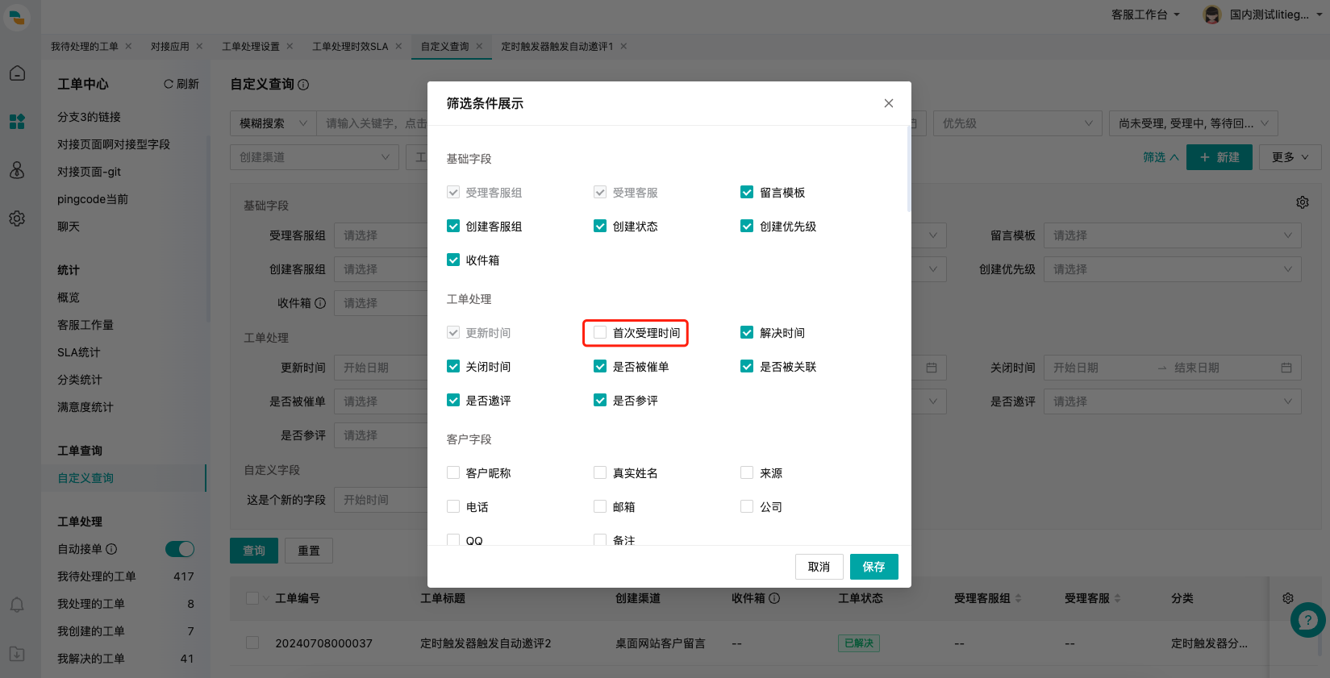Screen dimensions: 1330x678
Task: Click the 新建 button
Action: (x=1220, y=157)
